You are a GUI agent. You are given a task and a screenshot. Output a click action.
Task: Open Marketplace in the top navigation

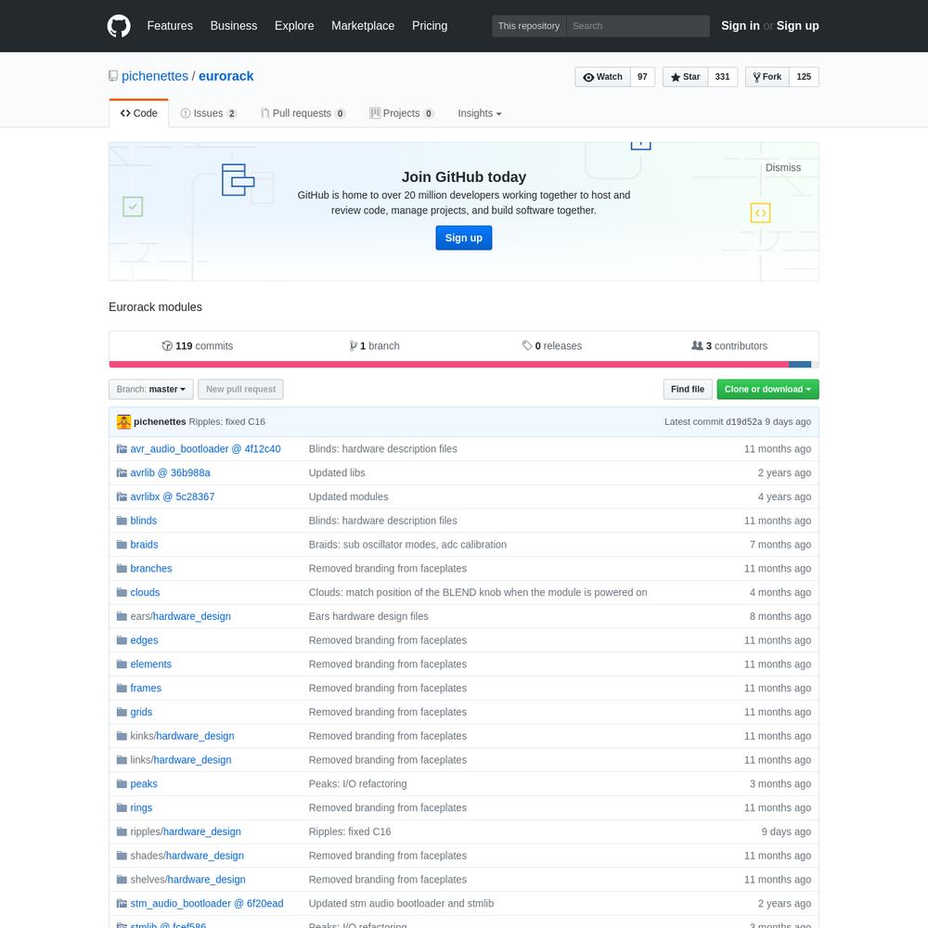click(x=363, y=26)
